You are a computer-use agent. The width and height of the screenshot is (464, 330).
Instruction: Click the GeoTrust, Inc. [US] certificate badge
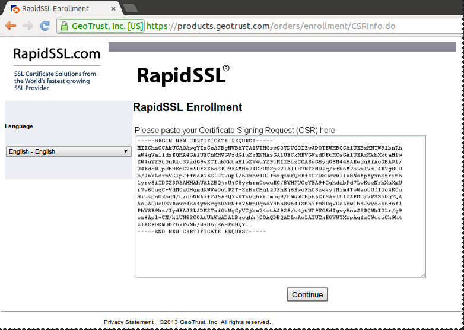click(101, 26)
